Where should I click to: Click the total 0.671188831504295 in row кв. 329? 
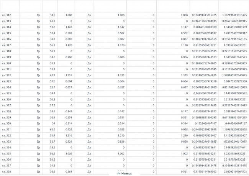coord(234,117)
